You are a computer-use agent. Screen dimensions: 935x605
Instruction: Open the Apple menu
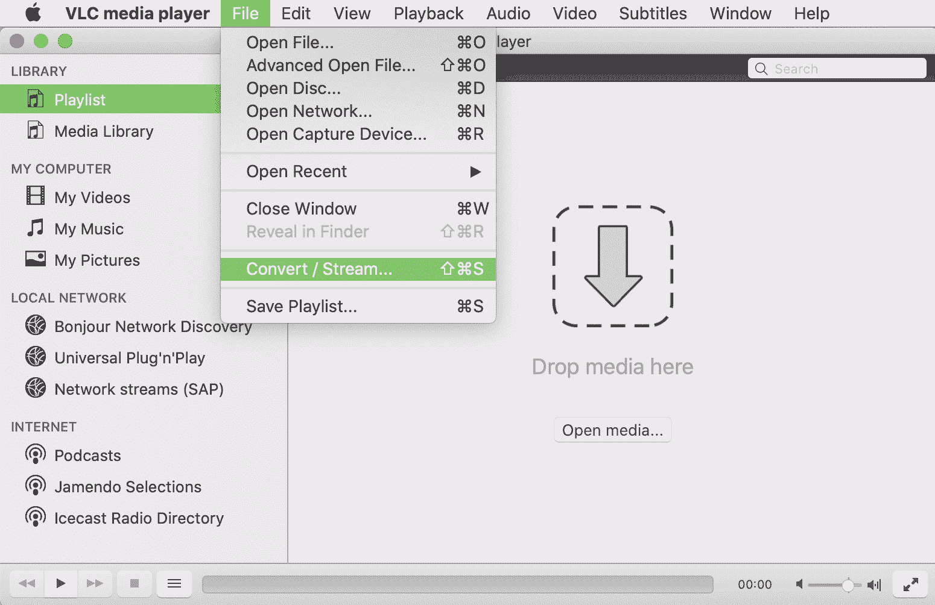point(33,13)
